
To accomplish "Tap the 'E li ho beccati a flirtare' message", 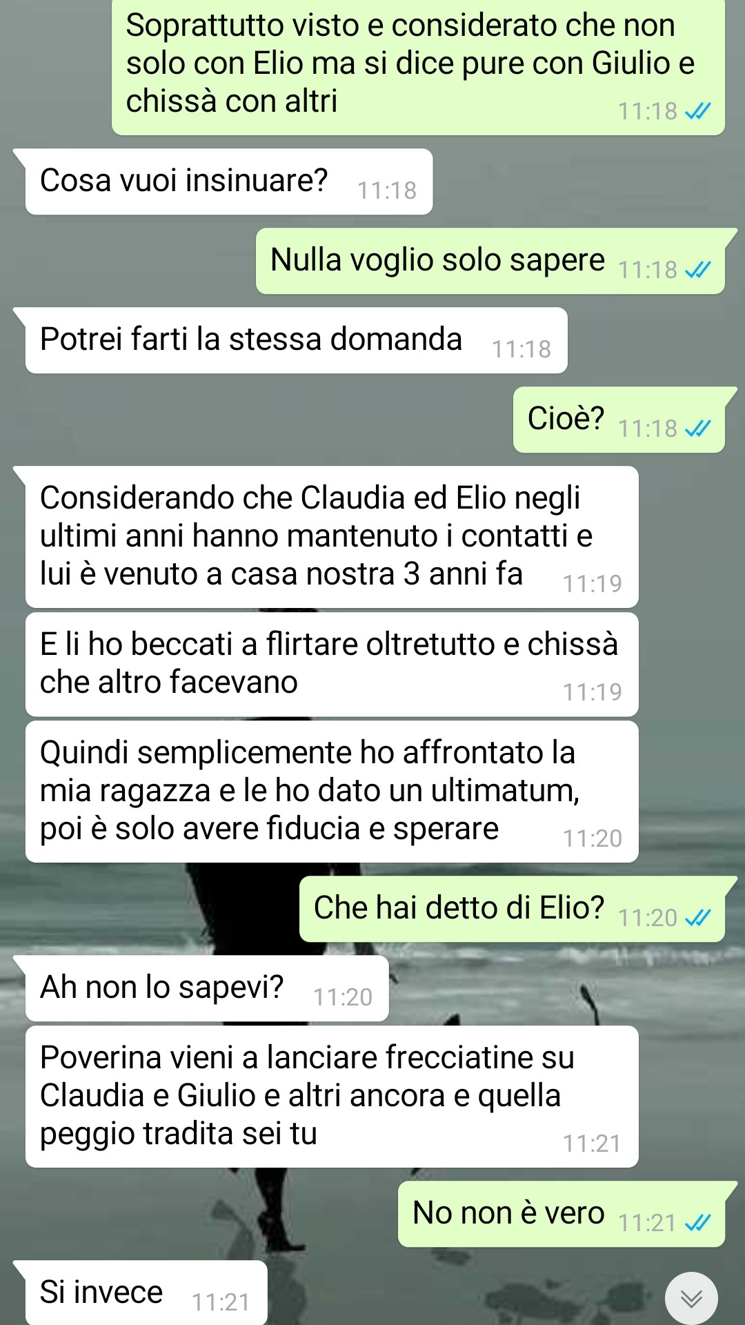I will click(x=332, y=665).
